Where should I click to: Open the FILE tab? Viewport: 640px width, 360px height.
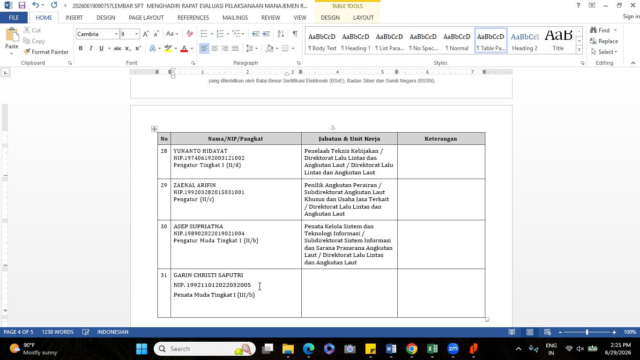click(x=14, y=18)
